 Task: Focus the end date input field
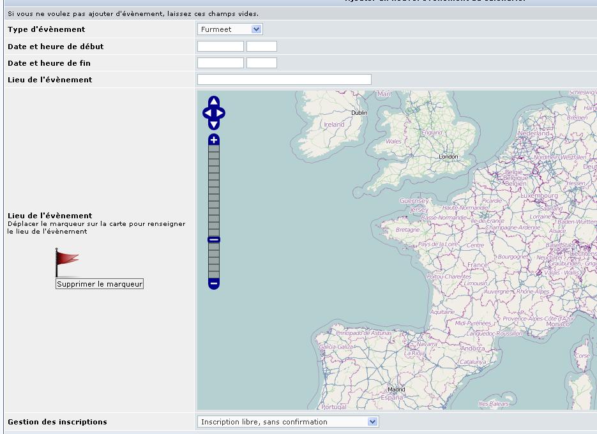(x=220, y=63)
